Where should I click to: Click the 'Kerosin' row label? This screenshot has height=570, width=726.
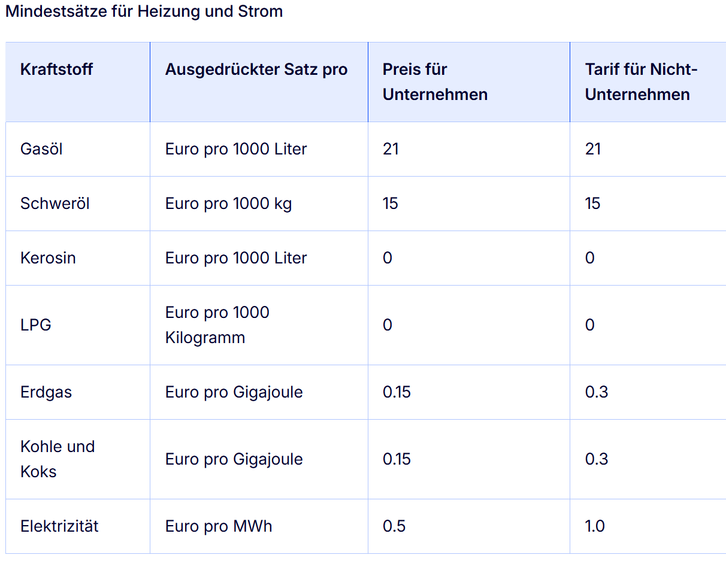pyautogui.click(x=48, y=258)
